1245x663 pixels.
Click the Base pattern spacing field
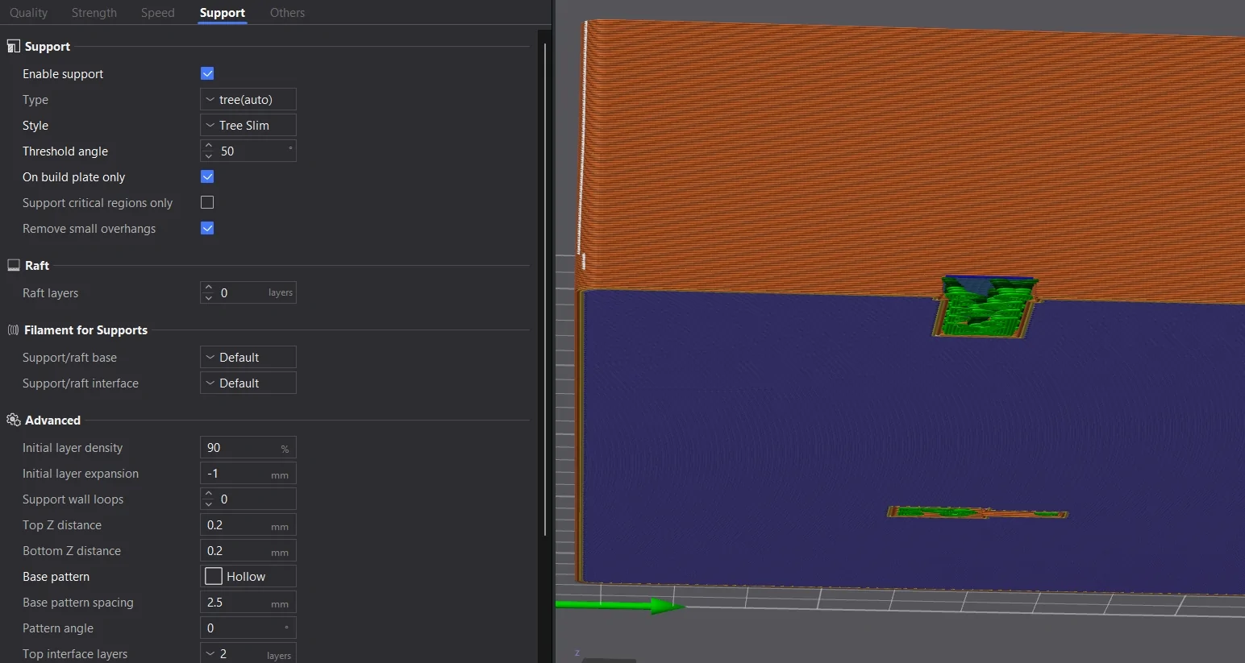[248, 602]
